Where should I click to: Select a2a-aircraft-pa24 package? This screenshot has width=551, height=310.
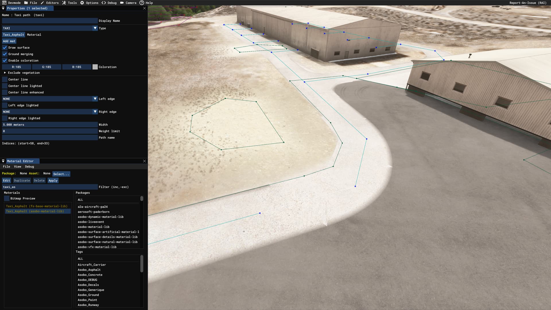(x=92, y=207)
